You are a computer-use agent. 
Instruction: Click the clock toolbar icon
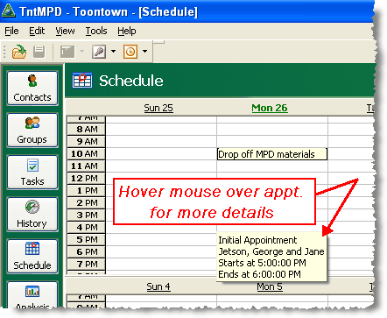[x=130, y=52]
